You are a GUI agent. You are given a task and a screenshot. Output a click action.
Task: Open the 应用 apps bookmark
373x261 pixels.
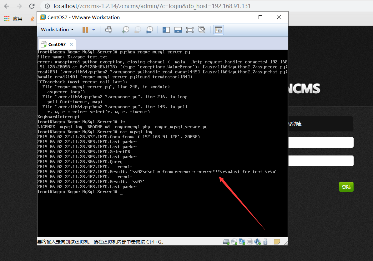tap(13, 19)
